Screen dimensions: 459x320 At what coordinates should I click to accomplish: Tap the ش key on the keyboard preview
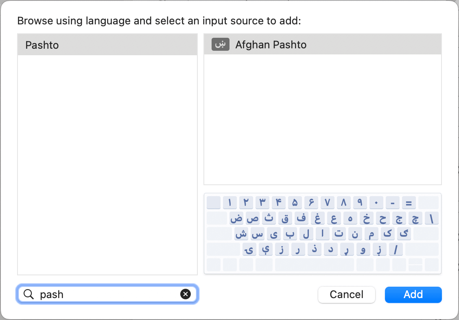pyautogui.click(x=241, y=234)
